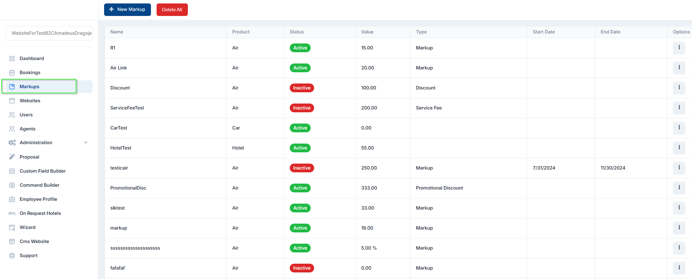
Task: Click the Inactive badge in testicair row
Action: point(302,168)
